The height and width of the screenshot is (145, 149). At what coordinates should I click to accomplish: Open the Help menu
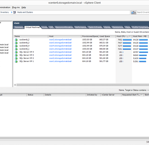click(24, 7)
